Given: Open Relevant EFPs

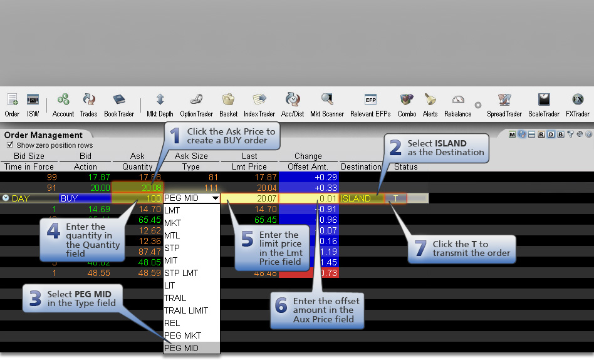Looking at the screenshot, I should tap(370, 105).
